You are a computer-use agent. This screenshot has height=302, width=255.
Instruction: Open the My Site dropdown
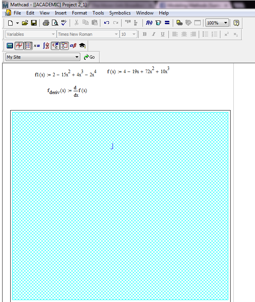(43, 57)
